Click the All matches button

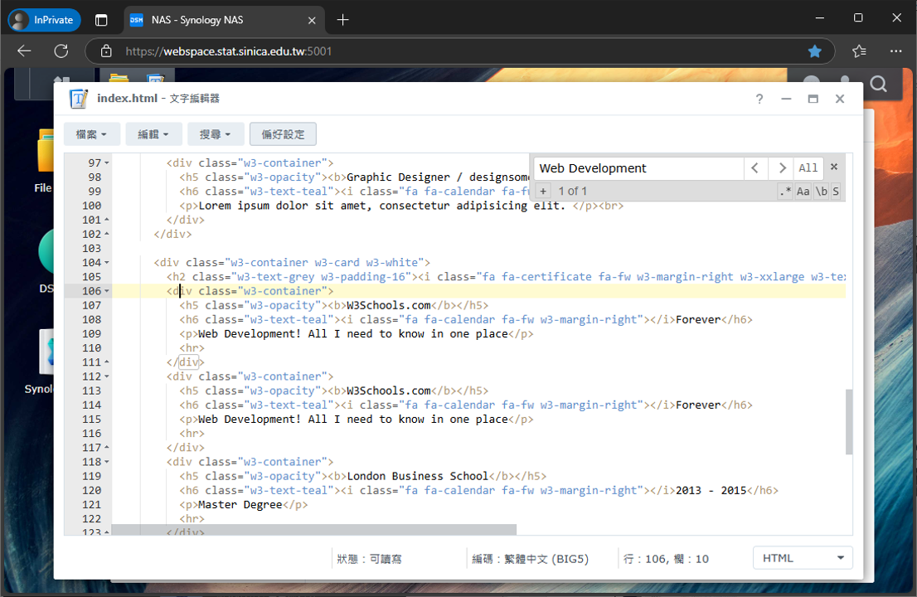tap(808, 168)
